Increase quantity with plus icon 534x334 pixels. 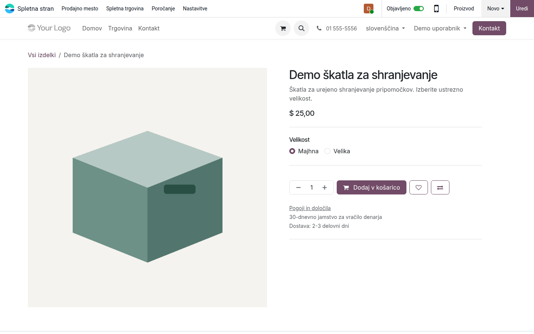click(324, 187)
